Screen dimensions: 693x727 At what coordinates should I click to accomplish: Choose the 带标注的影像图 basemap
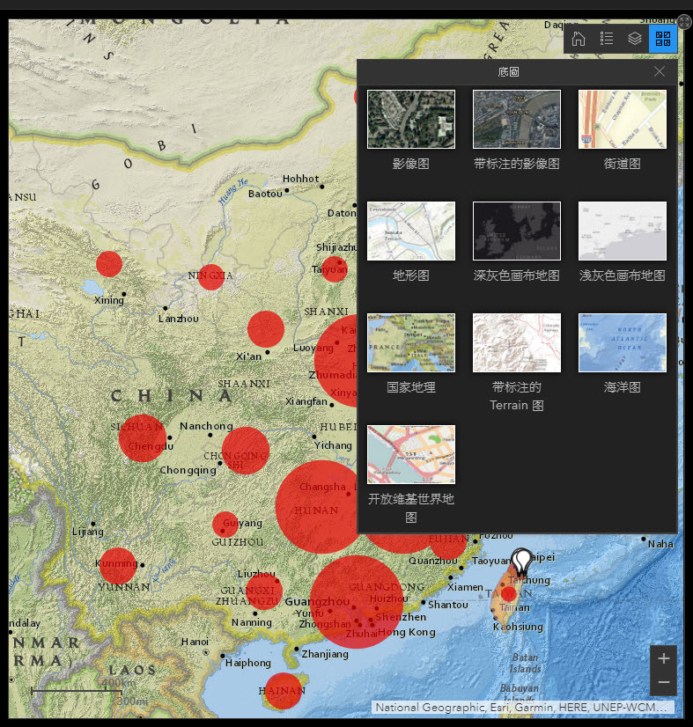(x=517, y=119)
